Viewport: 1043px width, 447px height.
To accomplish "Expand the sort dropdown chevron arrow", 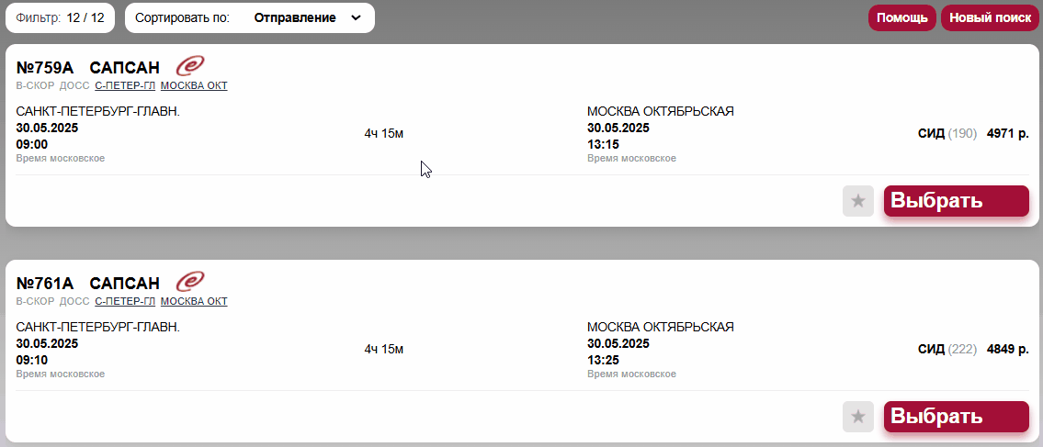I will click(356, 18).
